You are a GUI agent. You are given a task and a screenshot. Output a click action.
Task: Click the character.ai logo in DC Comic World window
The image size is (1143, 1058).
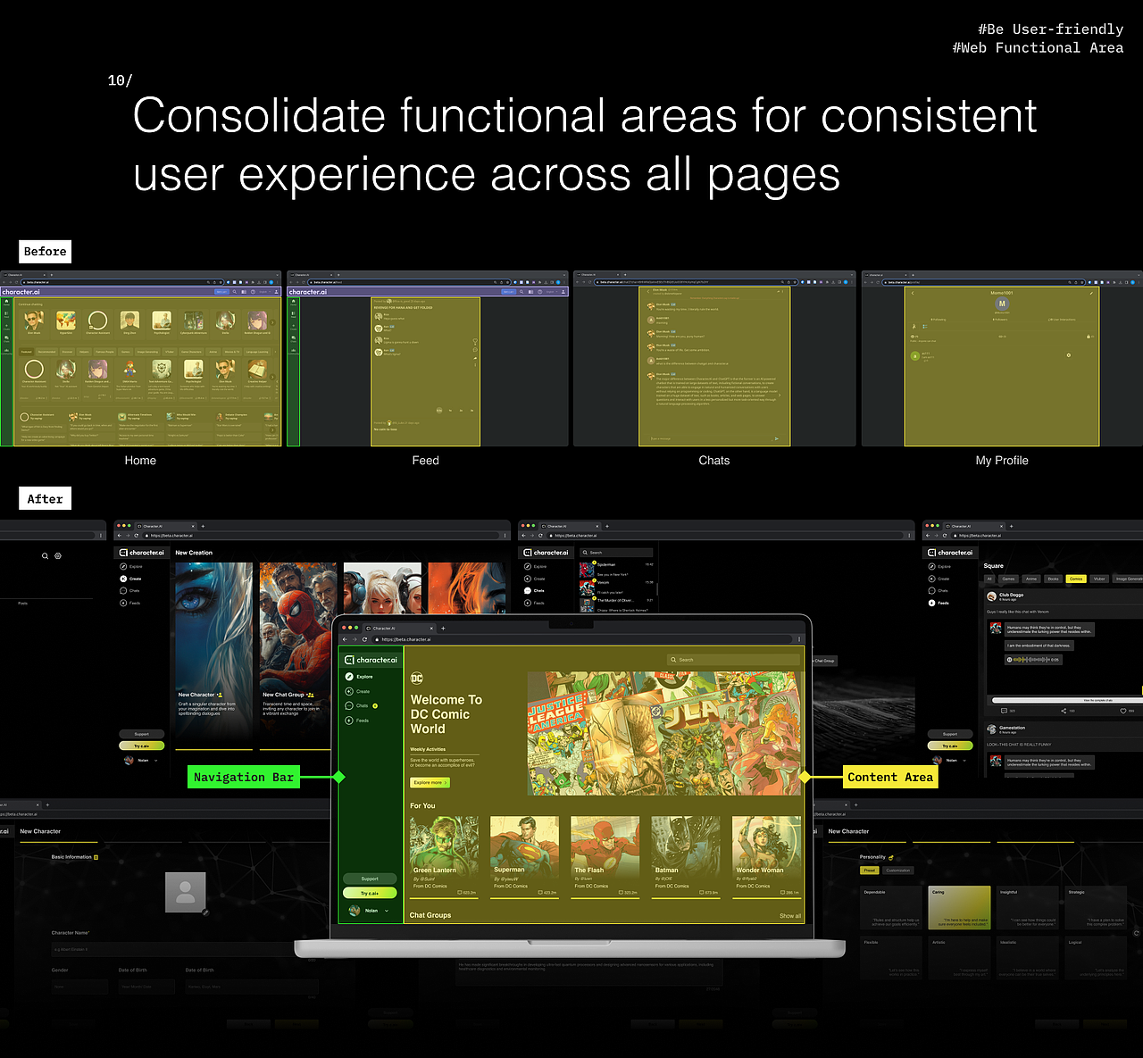(371, 660)
